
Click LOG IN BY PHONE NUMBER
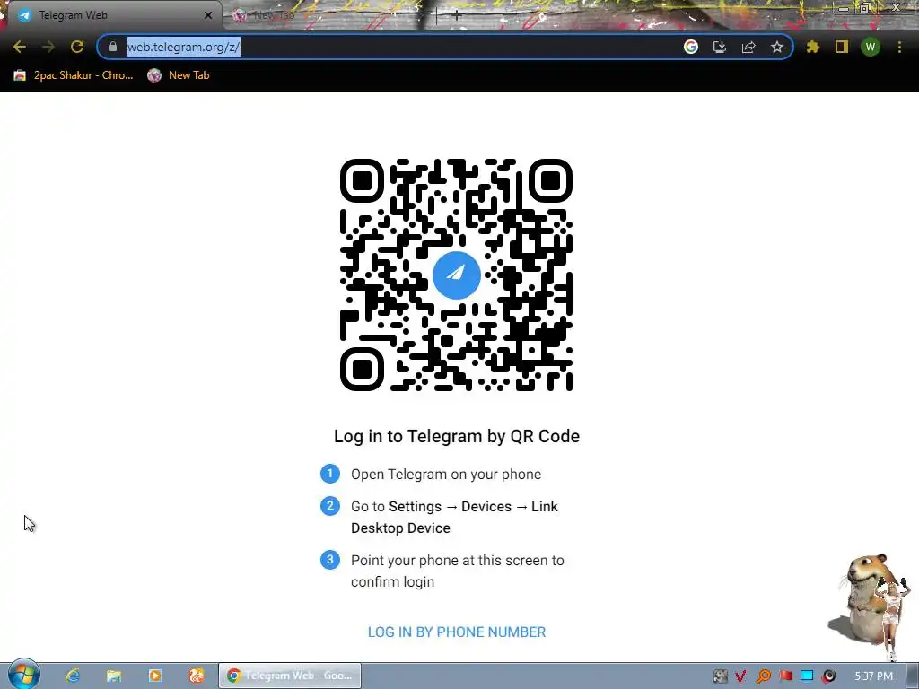click(457, 632)
